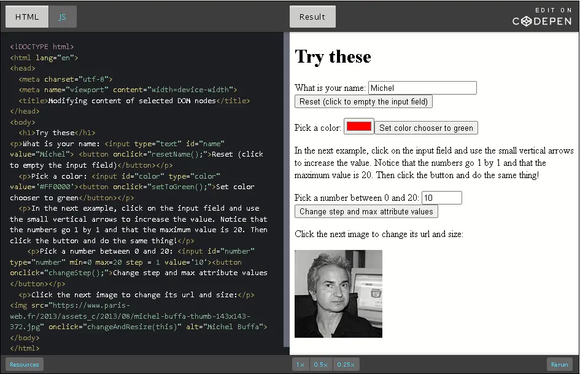Click the Try these heading
This screenshot has height=374, width=580.
pos(333,56)
